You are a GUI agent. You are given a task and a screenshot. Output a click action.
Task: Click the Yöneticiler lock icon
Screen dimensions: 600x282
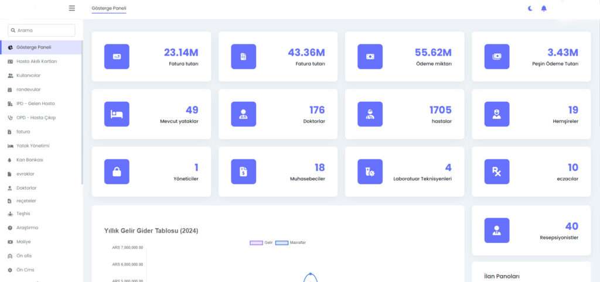tap(117, 171)
